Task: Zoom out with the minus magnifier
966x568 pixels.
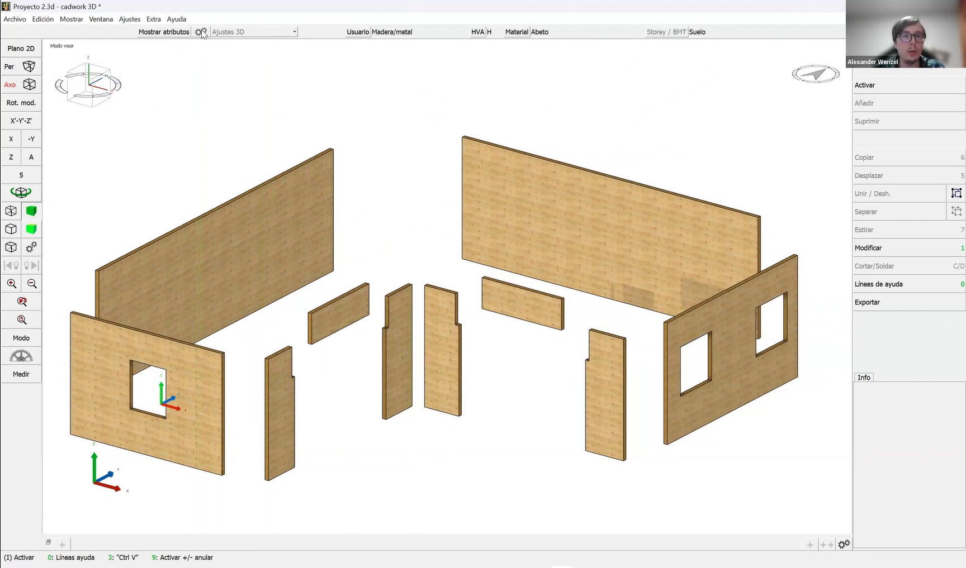Action: click(32, 284)
